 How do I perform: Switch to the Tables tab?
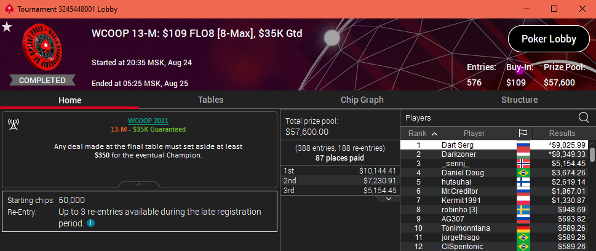click(210, 100)
